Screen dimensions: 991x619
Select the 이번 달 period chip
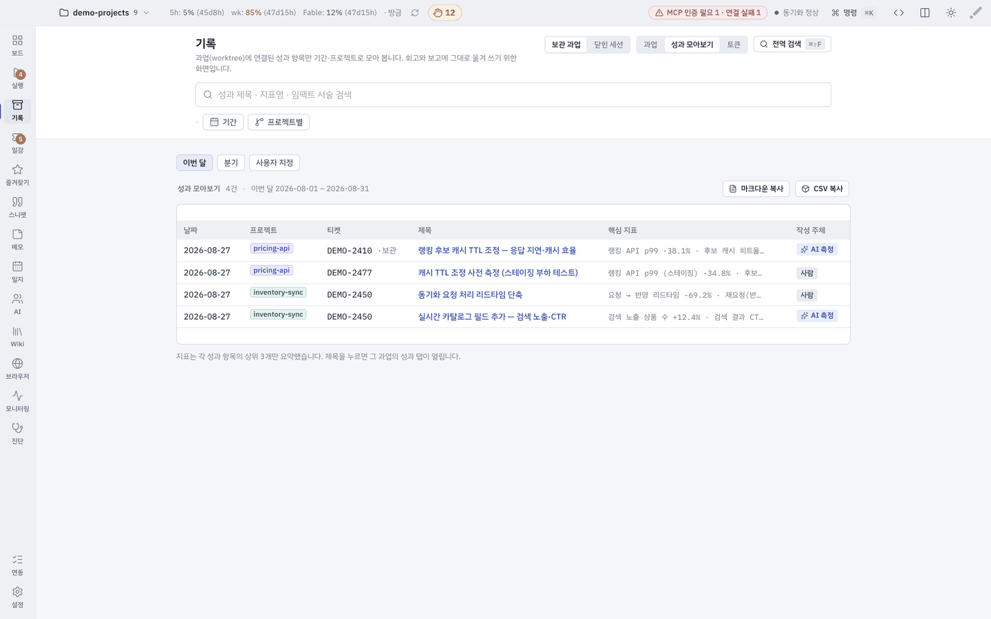click(195, 163)
